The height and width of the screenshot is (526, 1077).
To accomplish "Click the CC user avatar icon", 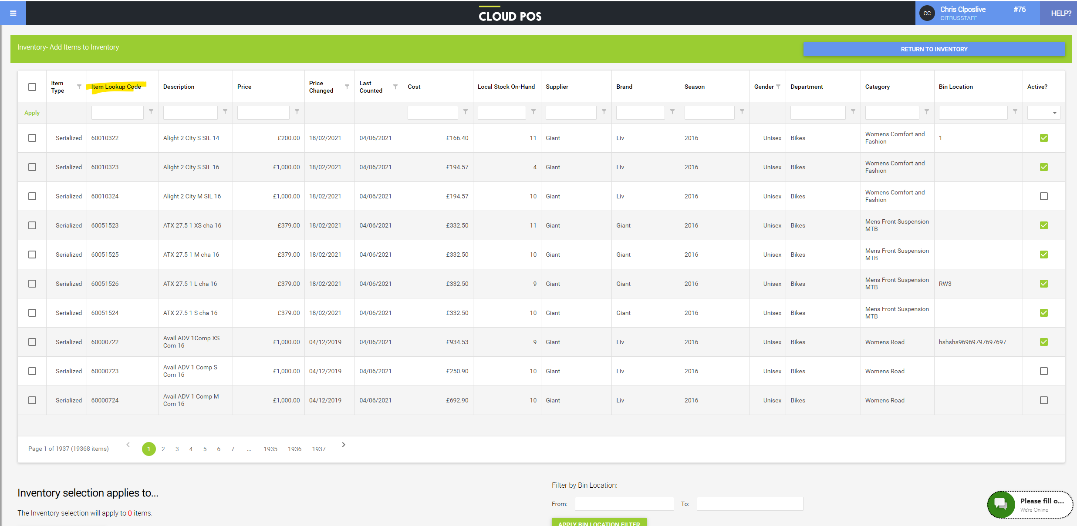I will click(x=927, y=13).
